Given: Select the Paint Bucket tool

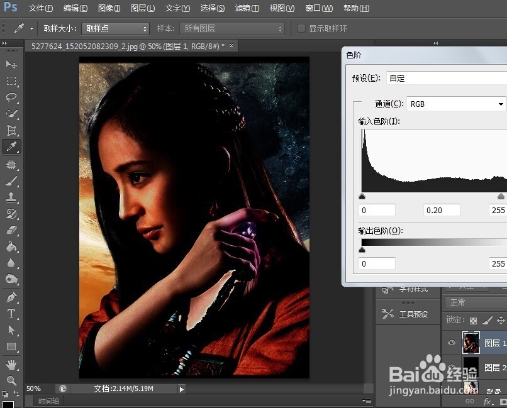Looking at the screenshot, I should [11, 246].
